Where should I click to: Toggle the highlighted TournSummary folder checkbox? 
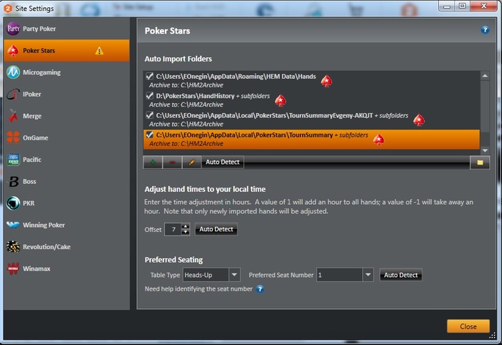(x=149, y=135)
